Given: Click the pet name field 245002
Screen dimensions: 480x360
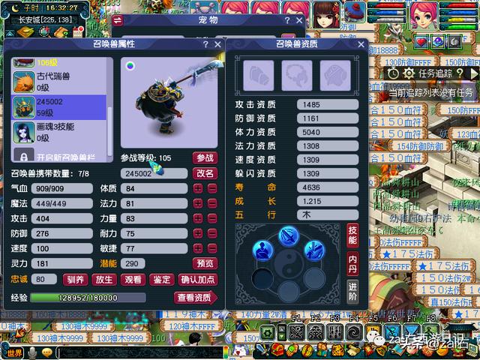Looking at the screenshot, I should pos(154,173).
